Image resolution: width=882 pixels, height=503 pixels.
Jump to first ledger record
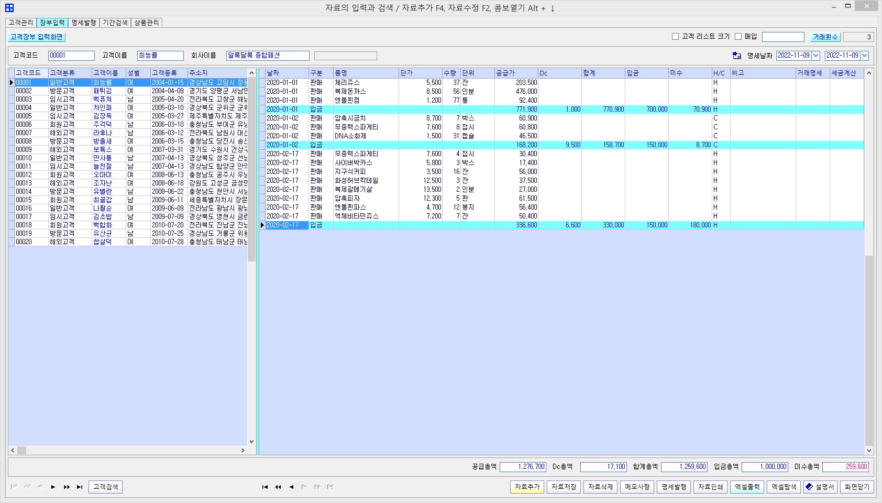265,487
